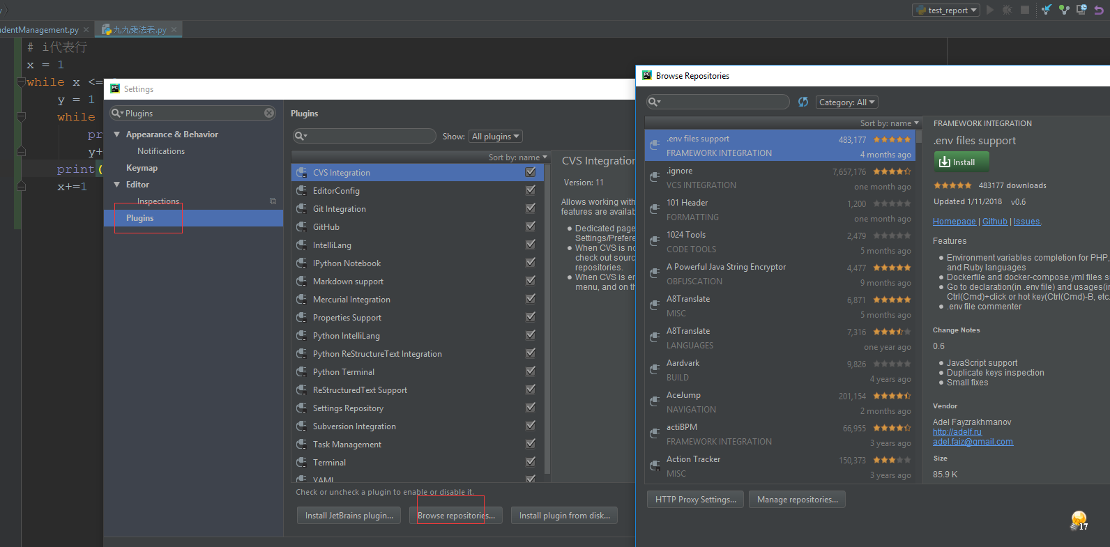Click the AceJump plugin icon

click(x=655, y=401)
